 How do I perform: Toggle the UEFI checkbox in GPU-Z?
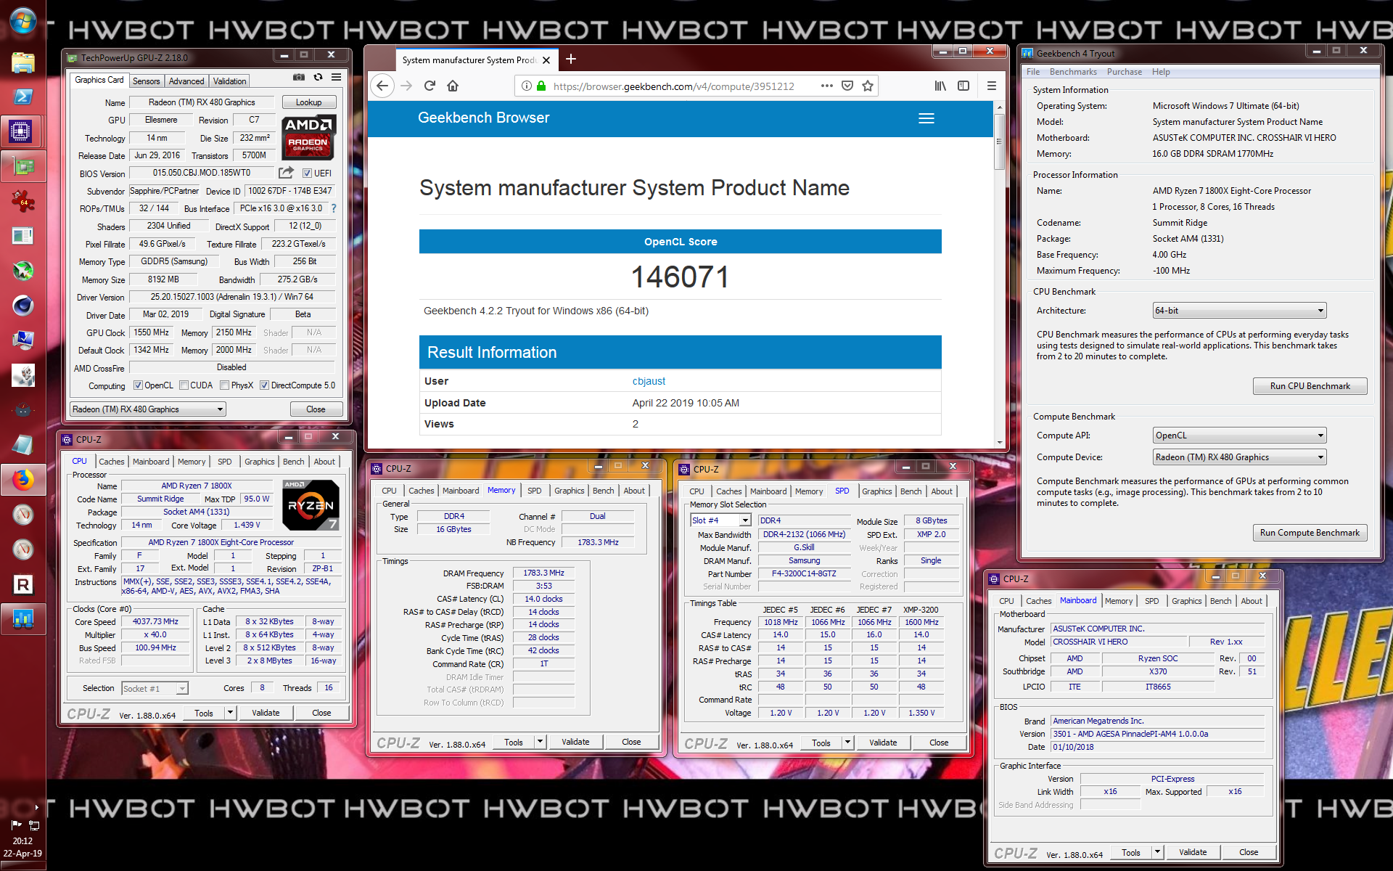307,173
